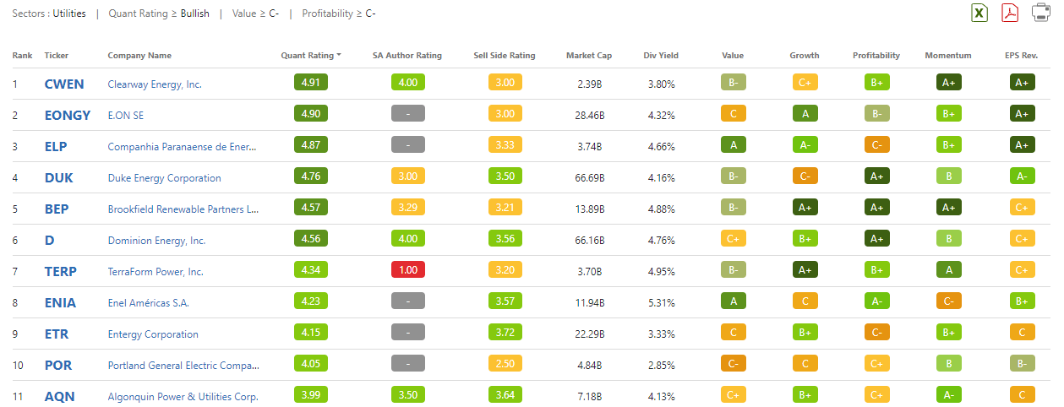The image size is (1064, 407).
Task: Click the Clearway Energy EPS Rev. A+ grade
Action: click(x=1022, y=84)
